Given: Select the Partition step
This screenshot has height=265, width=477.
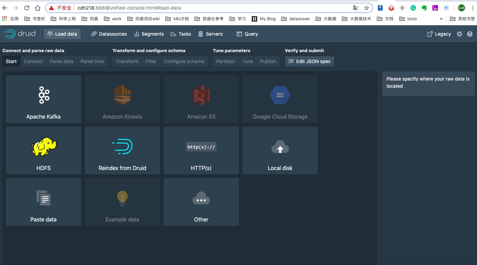Looking at the screenshot, I should point(226,61).
